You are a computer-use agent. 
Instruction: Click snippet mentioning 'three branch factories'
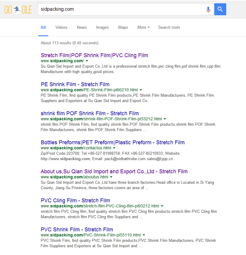127,185
